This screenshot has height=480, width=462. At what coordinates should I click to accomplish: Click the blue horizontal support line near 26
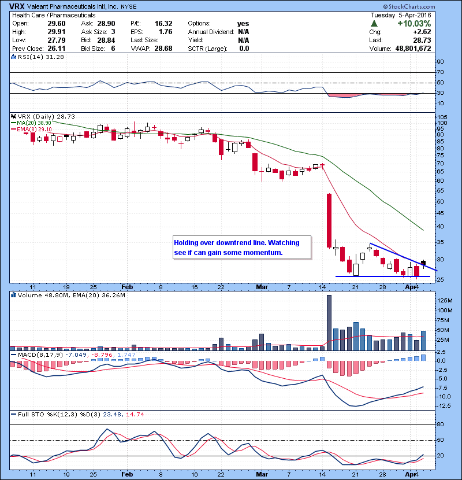[383, 276]
